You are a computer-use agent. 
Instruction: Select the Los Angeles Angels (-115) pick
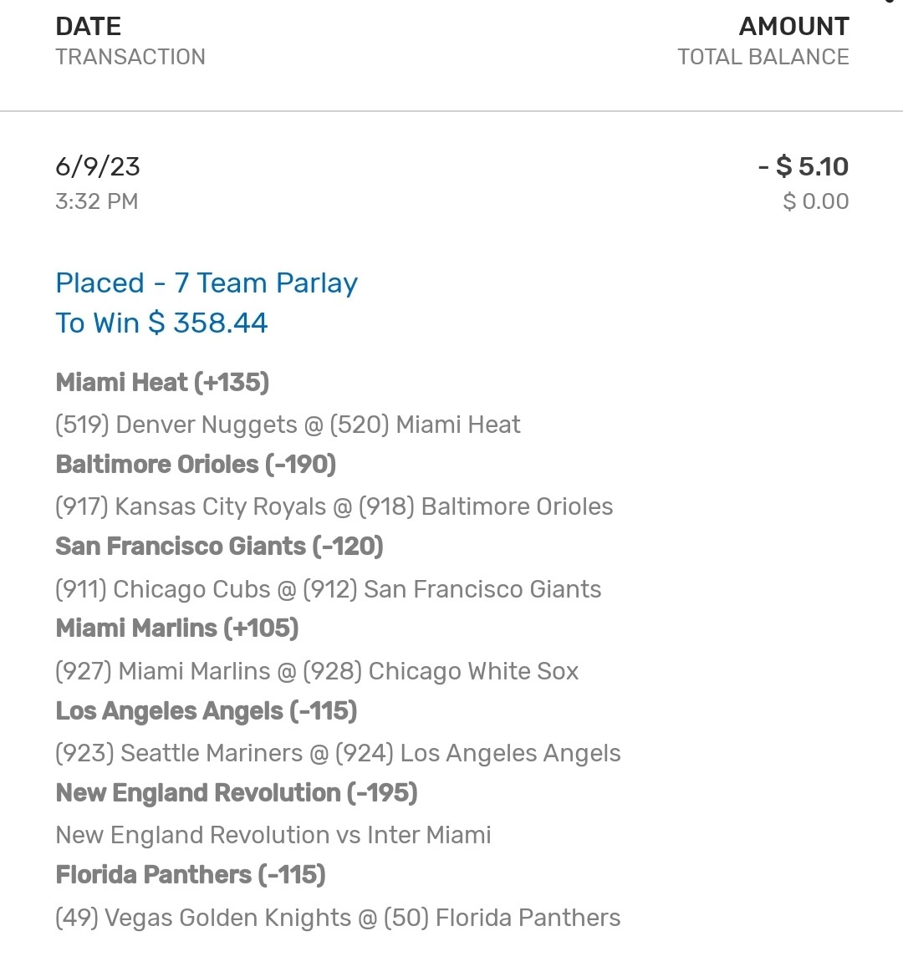pos(207,711)
